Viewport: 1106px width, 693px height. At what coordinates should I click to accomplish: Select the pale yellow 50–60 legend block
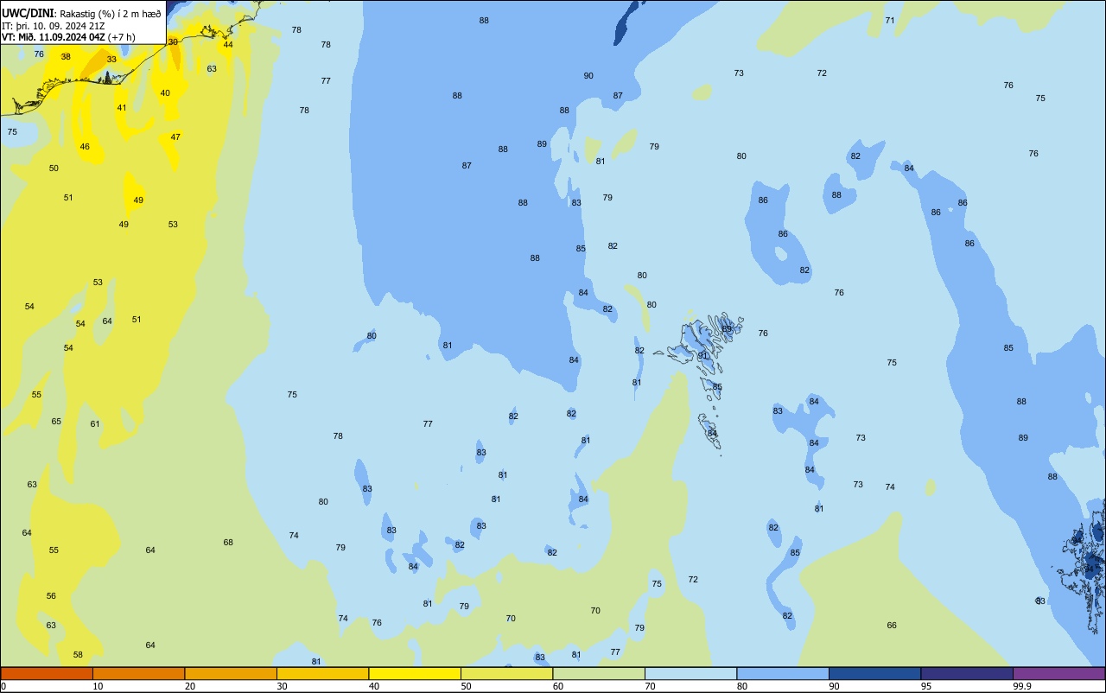(506, 673)
